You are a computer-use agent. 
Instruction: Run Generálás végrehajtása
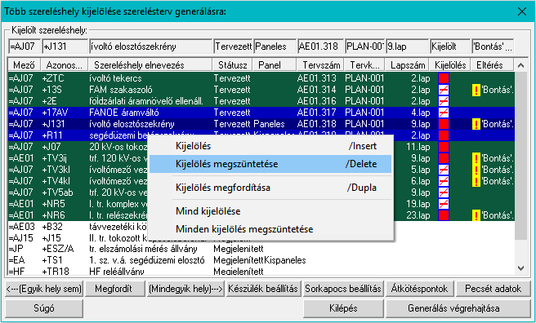[458, 308]
